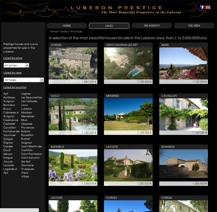
Task: Click the Sales breadcrumb link
Action: [x=64, y=32]
